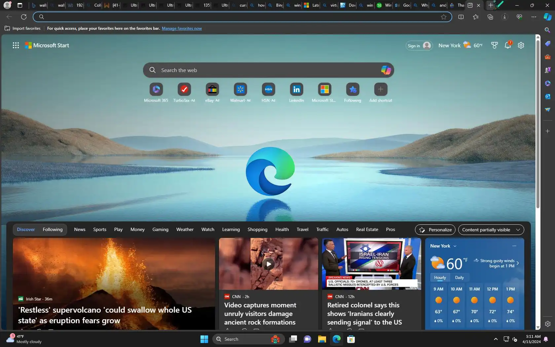Show hidden icons in the system tray
This screenshot has width=555, height=347.
[x=496, y=339]
